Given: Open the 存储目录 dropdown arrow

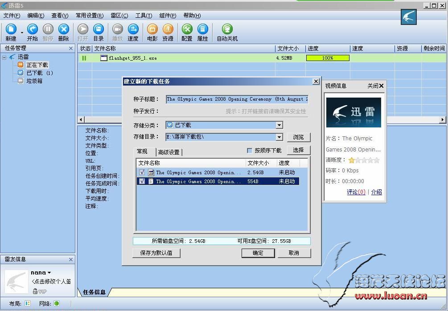Looking at the screenshot, I should point(279,137).
